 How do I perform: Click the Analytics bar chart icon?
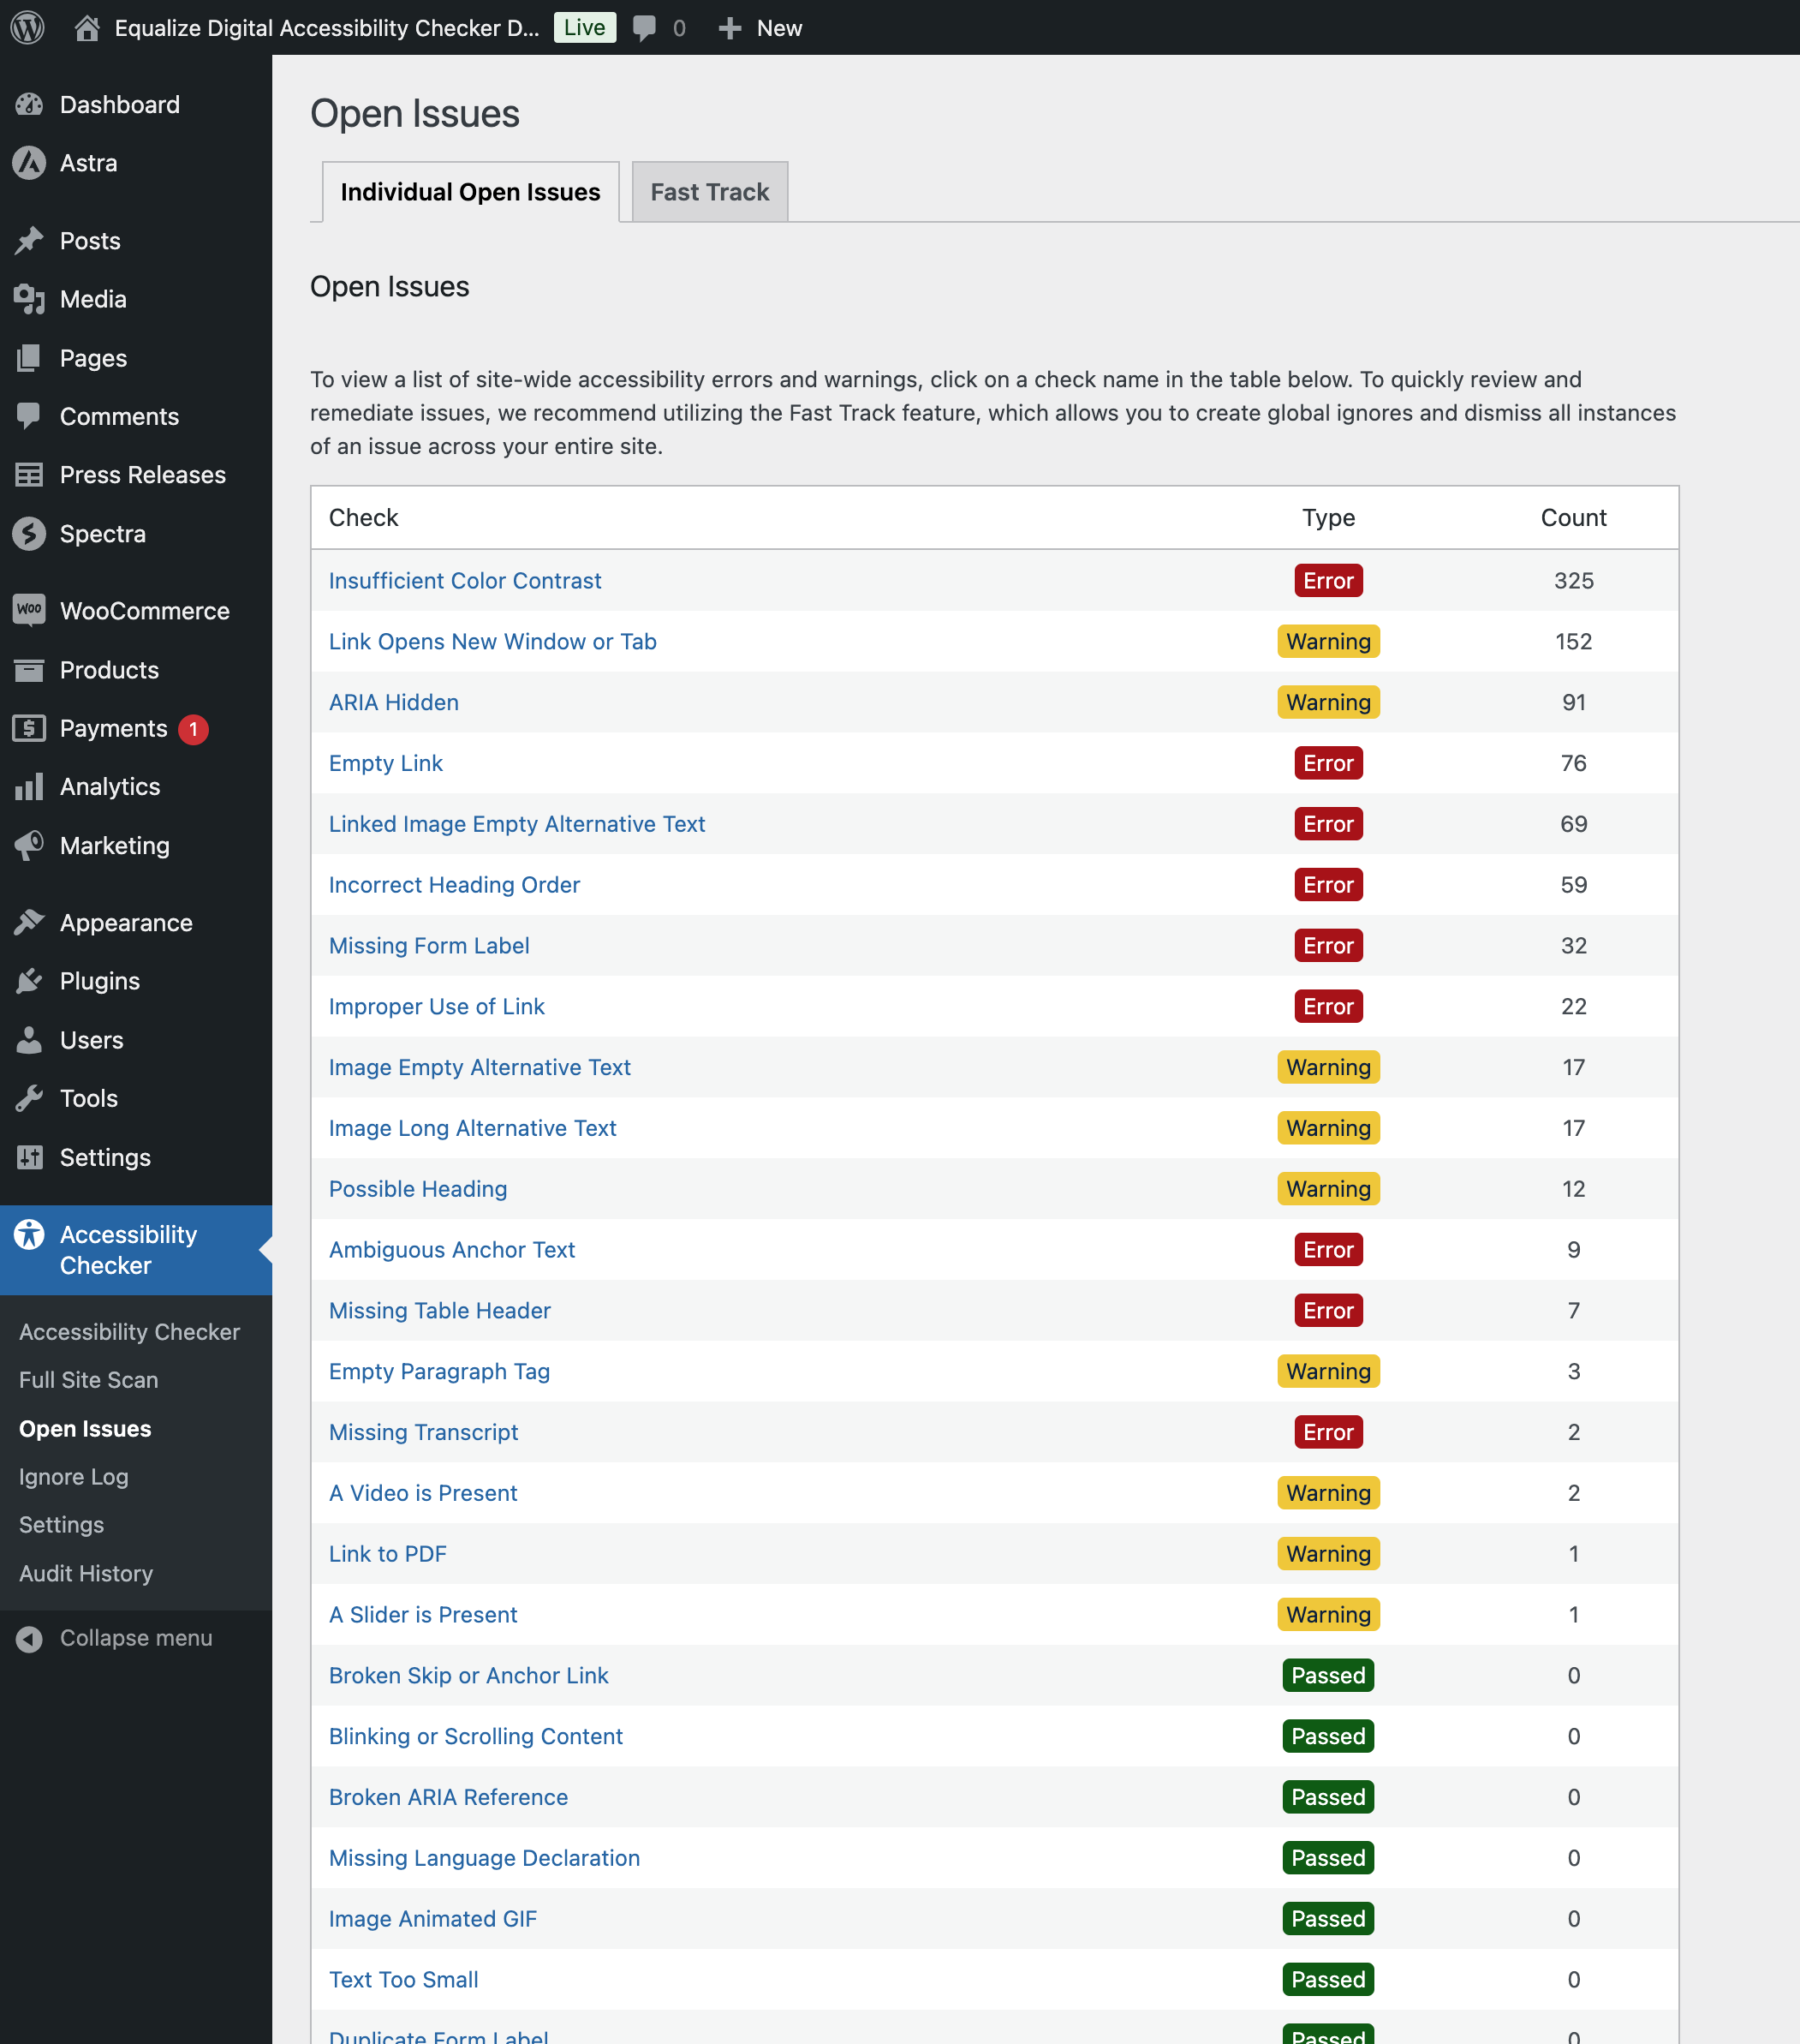(30, 787)
